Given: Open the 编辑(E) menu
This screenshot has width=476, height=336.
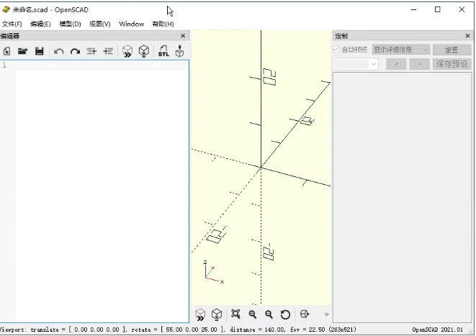Looking at the screenshot, I should point(40,24).
